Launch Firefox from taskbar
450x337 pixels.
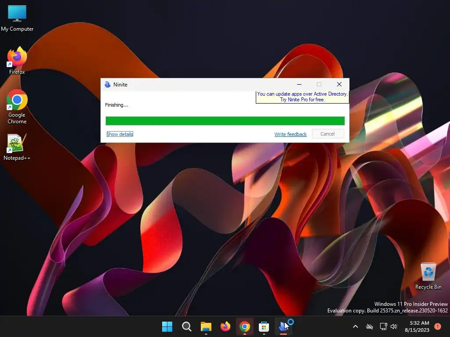tap(225, 326)
